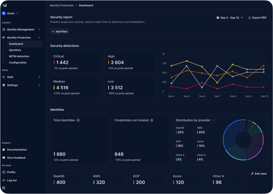The height and width of the screenshot is (194, 273).
Task: Click the Identity Protection icon
Action: [x=4, y=38]
